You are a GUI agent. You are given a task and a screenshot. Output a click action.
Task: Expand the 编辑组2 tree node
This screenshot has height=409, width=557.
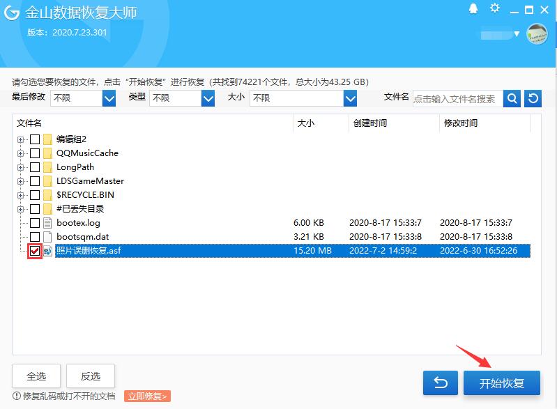coord(20,139)
